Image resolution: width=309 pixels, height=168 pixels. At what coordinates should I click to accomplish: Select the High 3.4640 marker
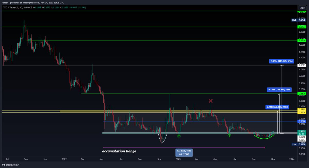[x=299, y=20]
